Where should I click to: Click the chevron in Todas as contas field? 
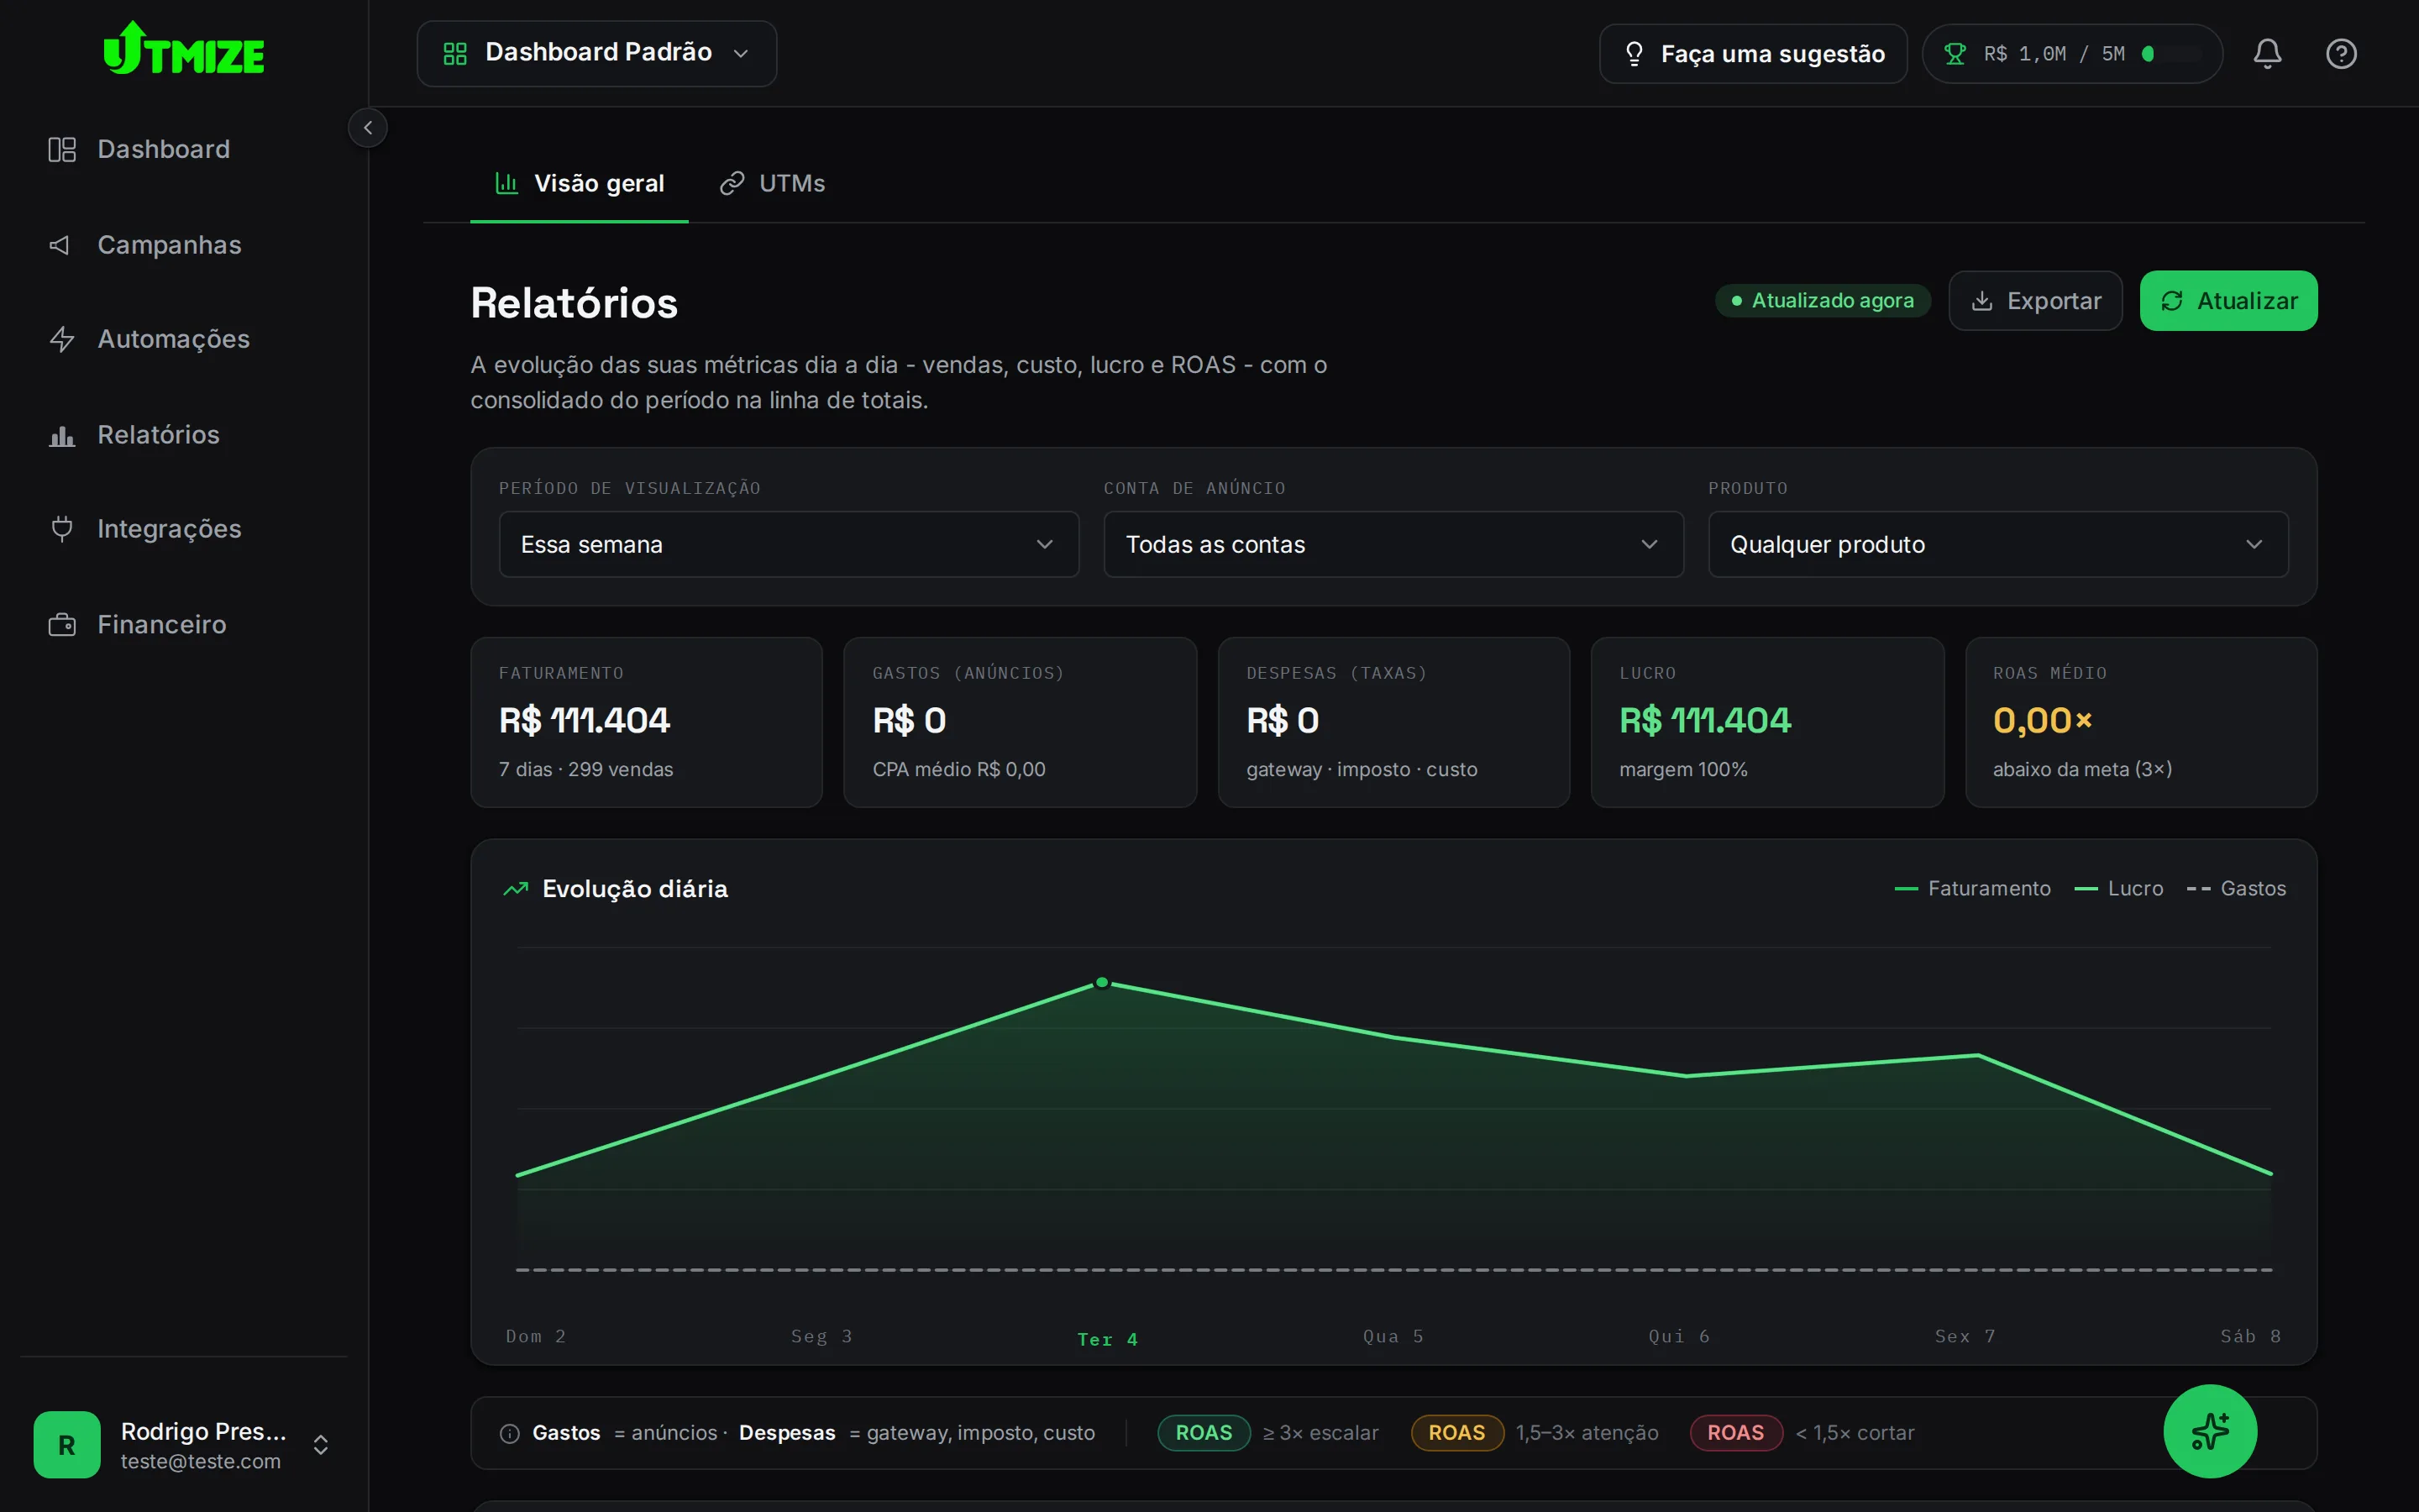(x=1650, y=545)
